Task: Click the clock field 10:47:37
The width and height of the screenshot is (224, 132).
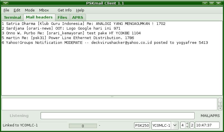Action: point(207,125)
